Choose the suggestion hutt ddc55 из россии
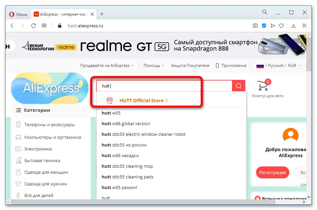 click(124, 145)
